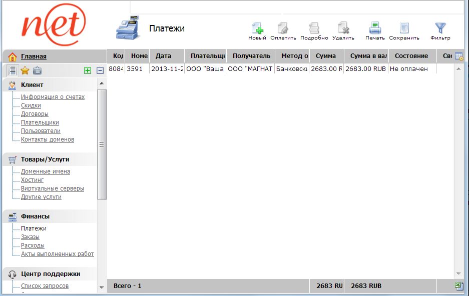469x296 pixels.
Task: Collapse all menu sections with minus button
Action: [x=100, y=70]
